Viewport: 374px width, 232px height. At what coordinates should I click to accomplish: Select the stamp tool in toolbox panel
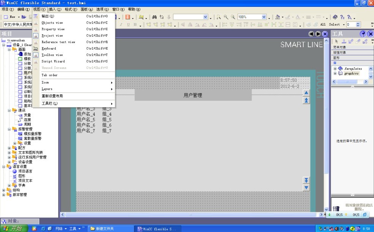pos(344,41)
